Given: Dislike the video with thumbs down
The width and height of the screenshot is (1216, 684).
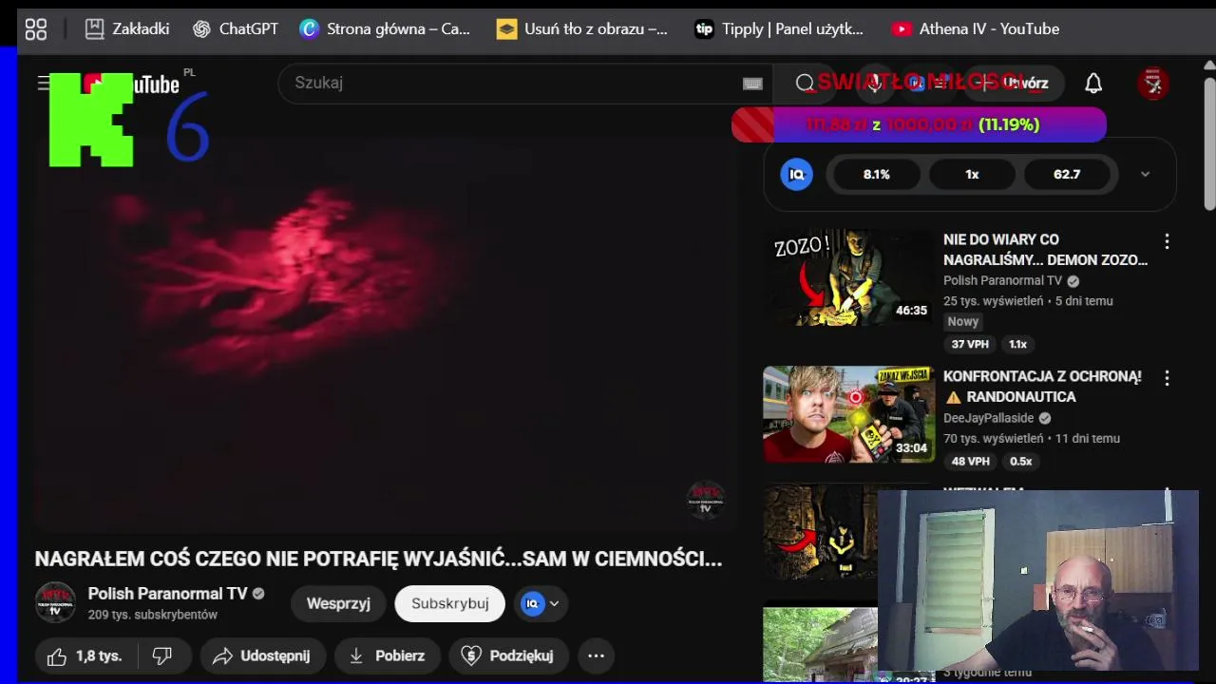Looking at the screenshot, I should [x=163, y=655].
